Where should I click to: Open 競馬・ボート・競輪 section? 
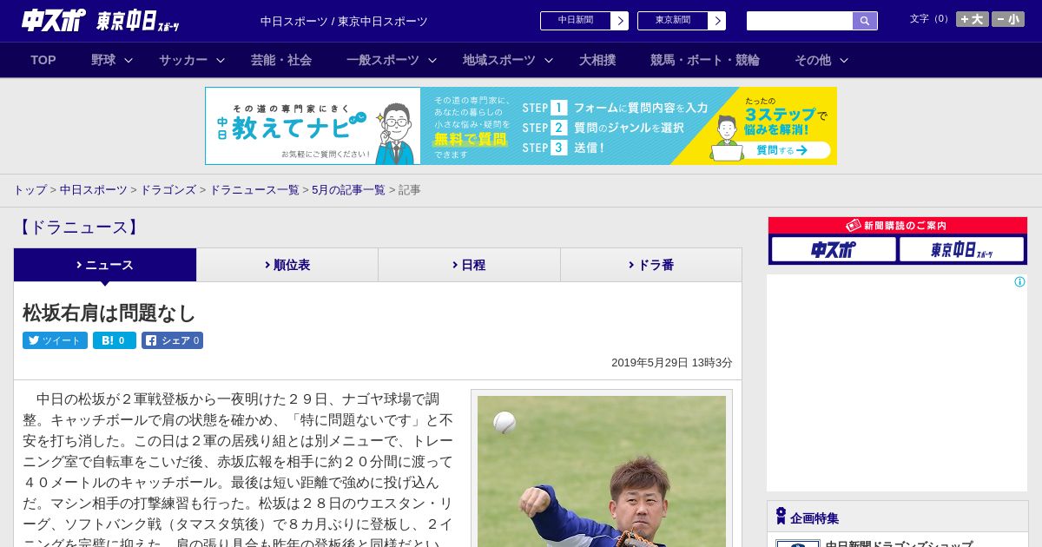coord(705,60)
